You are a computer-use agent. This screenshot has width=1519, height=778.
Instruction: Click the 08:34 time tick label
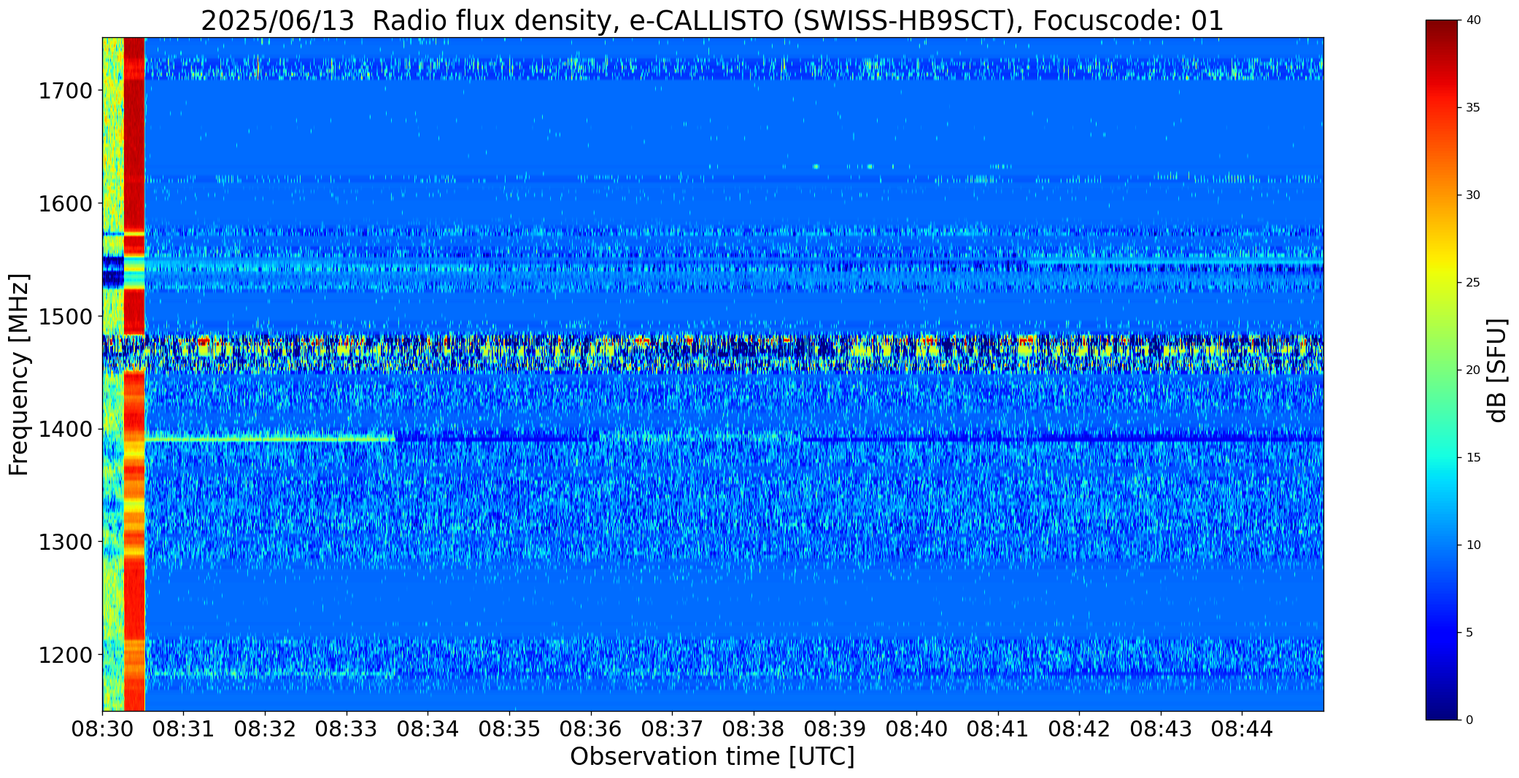tap(428, 729)
